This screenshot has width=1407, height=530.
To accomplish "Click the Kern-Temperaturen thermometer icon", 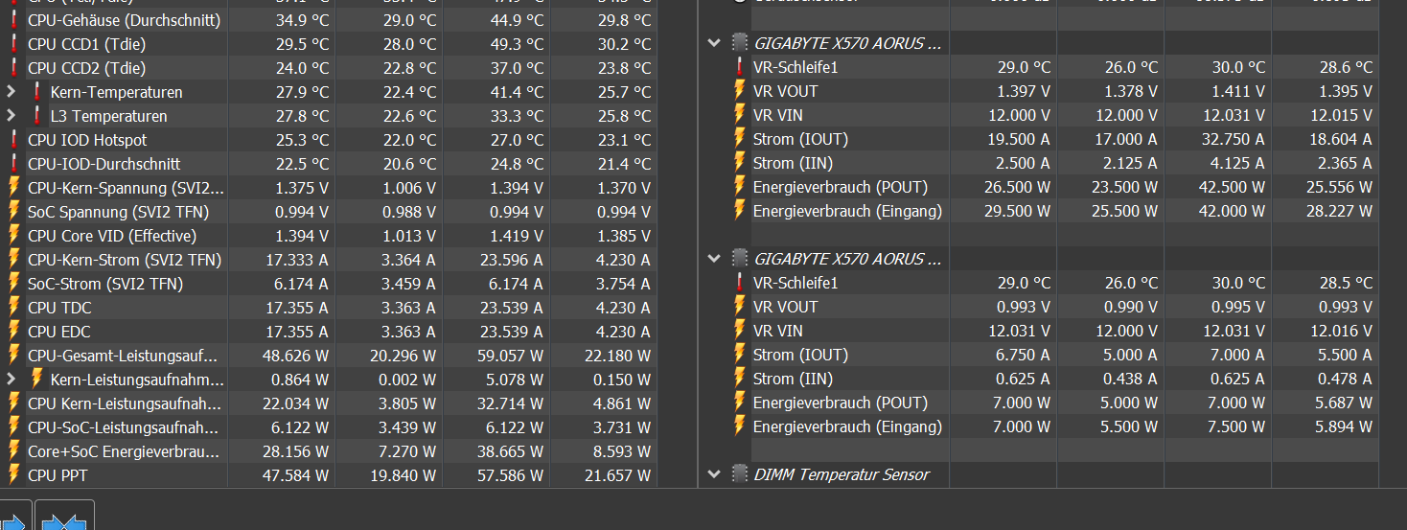I will (37, 92).
